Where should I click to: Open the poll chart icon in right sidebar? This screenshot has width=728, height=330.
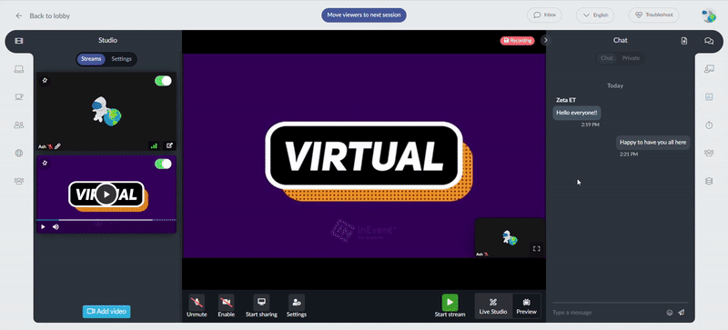tap(709, 97)
